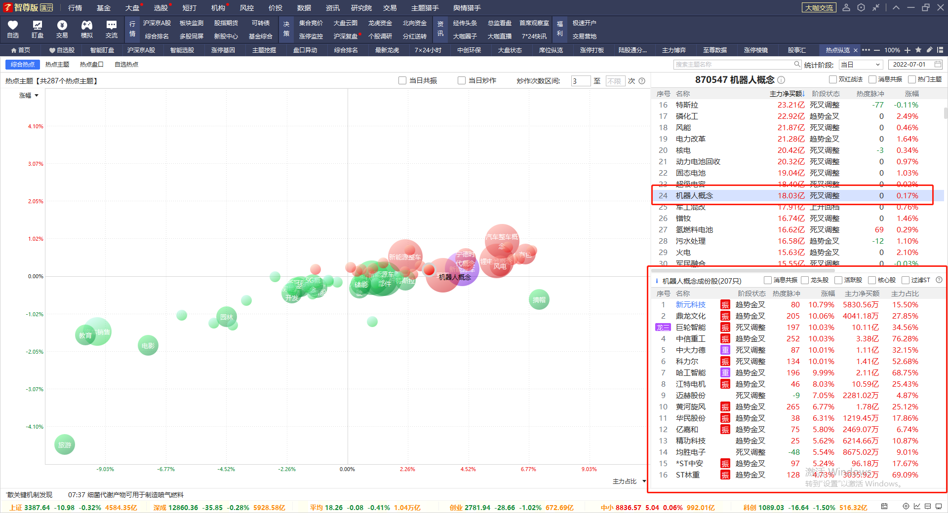
Task: Open the 主力占比 X-axis dropdown
Action: [x=629, y=481]
